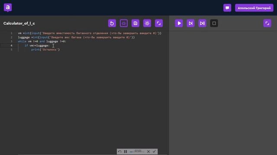Toggle the debug bug icon
Viewport: 277px width, 155px height.
(124, 23)
